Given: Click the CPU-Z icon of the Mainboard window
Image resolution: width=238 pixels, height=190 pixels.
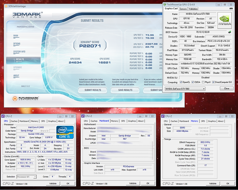Looking at the screenshot, I should pyautogui.click(x=83, y=116).
